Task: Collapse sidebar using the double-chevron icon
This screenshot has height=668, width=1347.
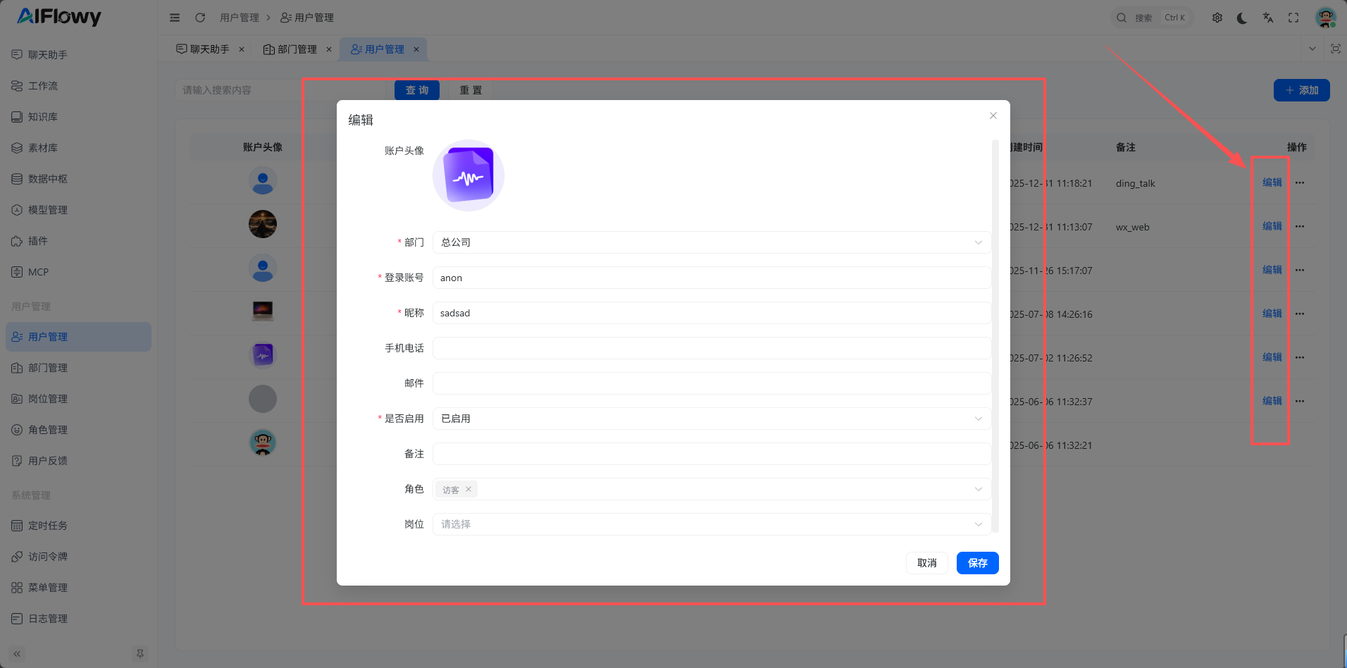Action: (x=17, y=654)
